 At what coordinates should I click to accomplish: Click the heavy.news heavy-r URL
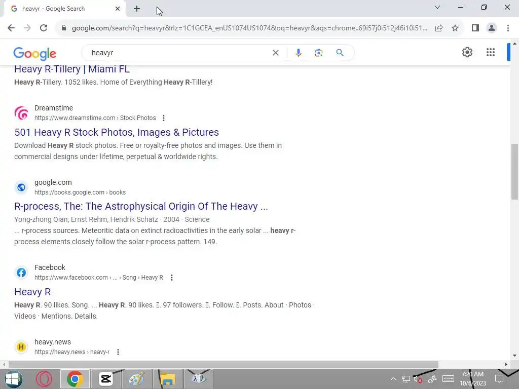[72, 352]
